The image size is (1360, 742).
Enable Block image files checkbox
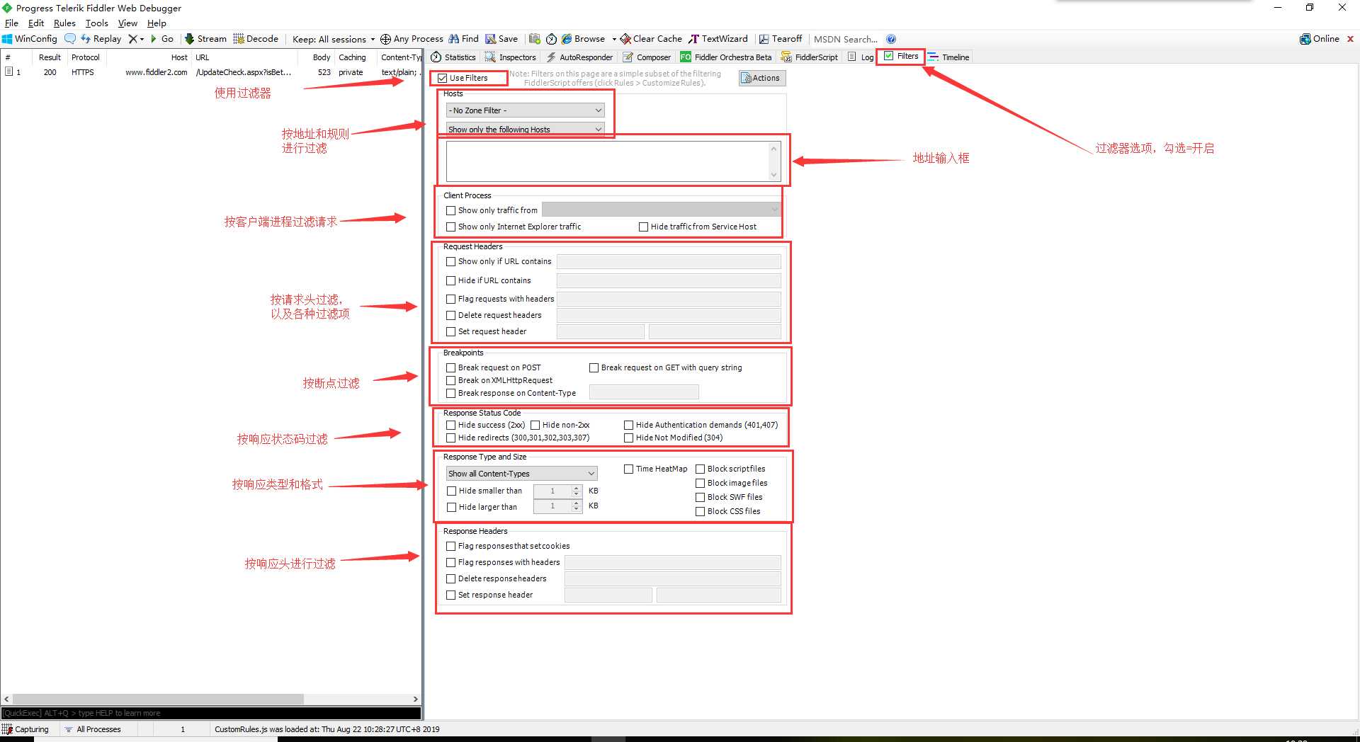coord(700,483)
